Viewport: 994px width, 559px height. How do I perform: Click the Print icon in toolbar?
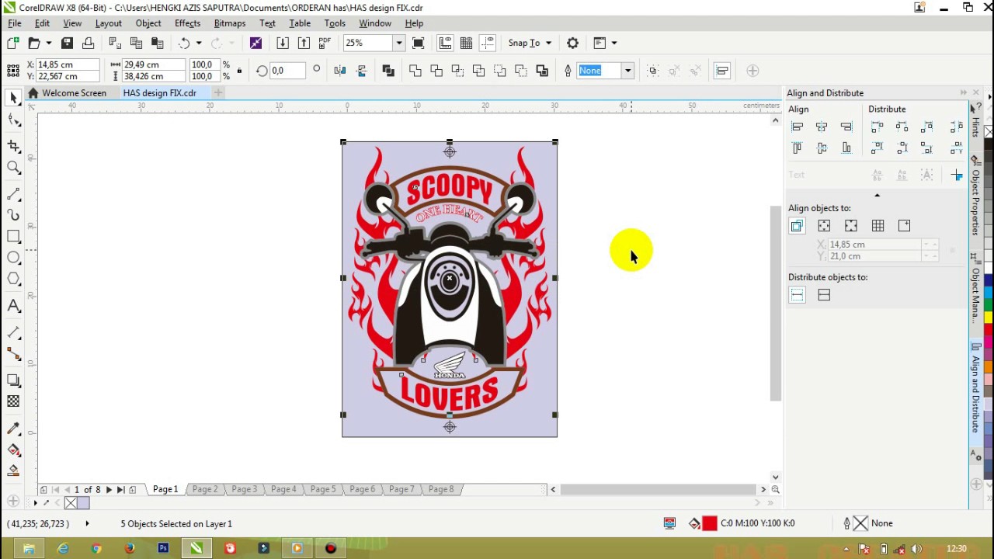coord(88,43)
